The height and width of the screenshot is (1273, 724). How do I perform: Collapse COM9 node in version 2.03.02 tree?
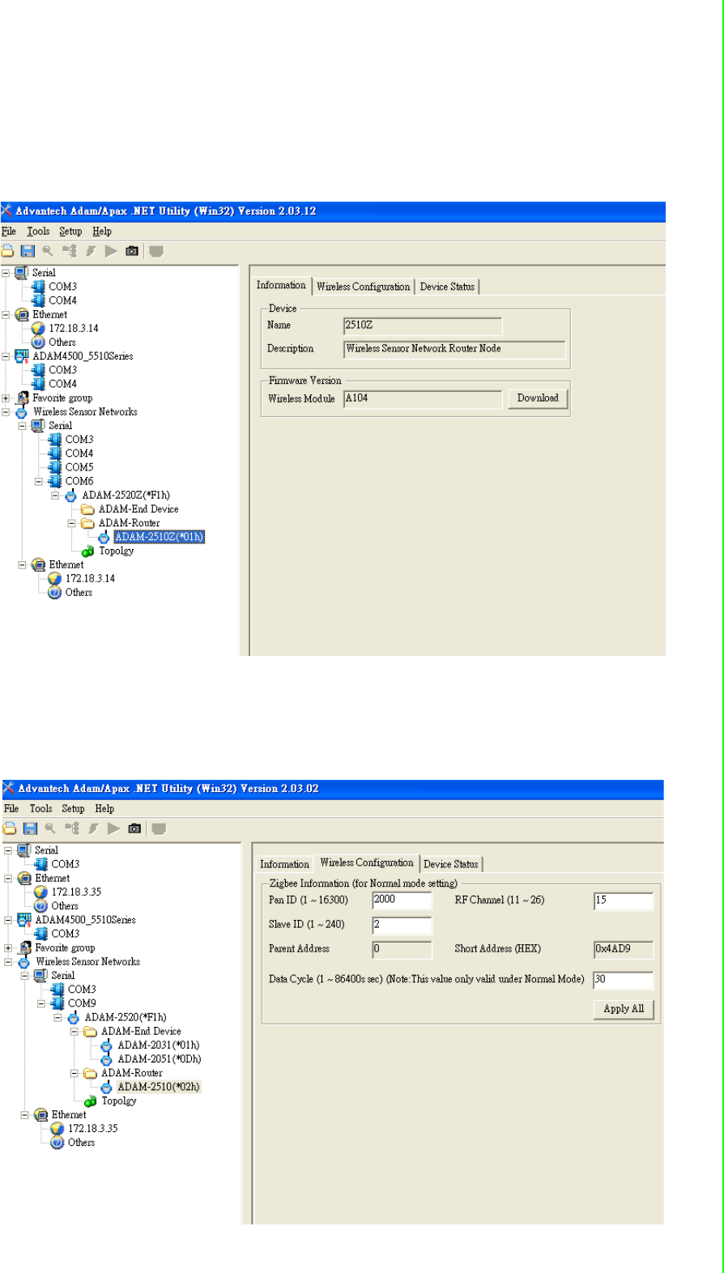pyautogui.click(x=41, y=1003)
